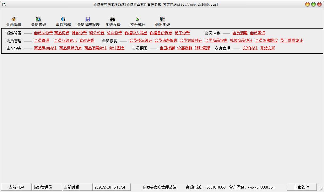Click the 修改密码 link

point(87,40)
